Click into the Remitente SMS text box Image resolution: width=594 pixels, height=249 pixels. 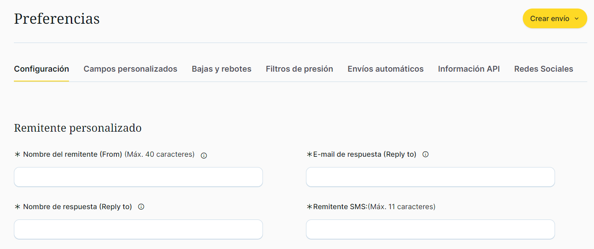click(430, 229)
